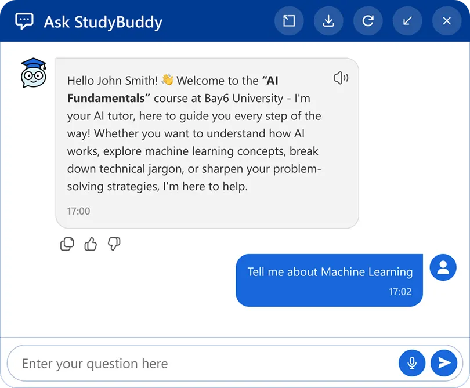This screenshot has width=470, height=388.
Task: Click the 17:00 message timestamp
Action: 79,211
